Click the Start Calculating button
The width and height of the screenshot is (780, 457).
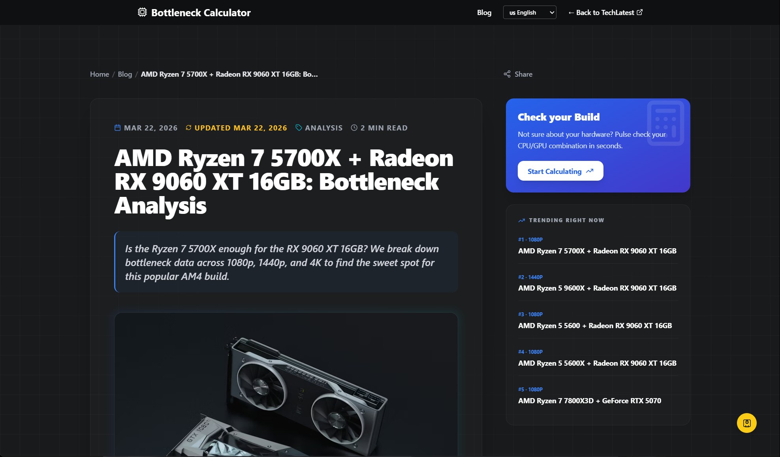[x=560, y=171]
